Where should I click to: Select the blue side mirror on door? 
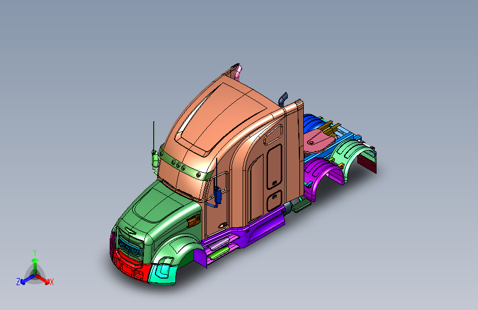pyautogui.click(x=217, y=195)
